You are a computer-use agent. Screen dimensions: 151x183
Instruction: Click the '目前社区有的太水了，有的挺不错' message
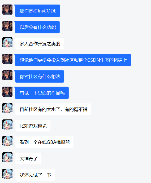53,109
